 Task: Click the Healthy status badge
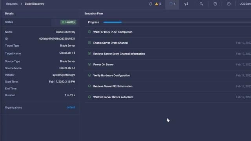click(68, 22)
